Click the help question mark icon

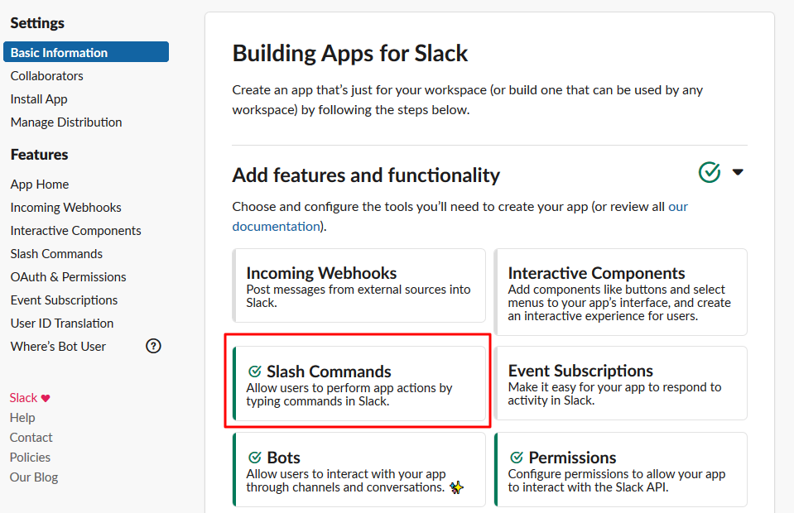pyautogui.click(x=153, y=347)
